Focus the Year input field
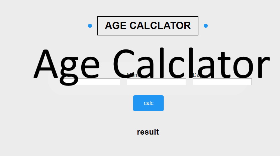 [90, 82]
